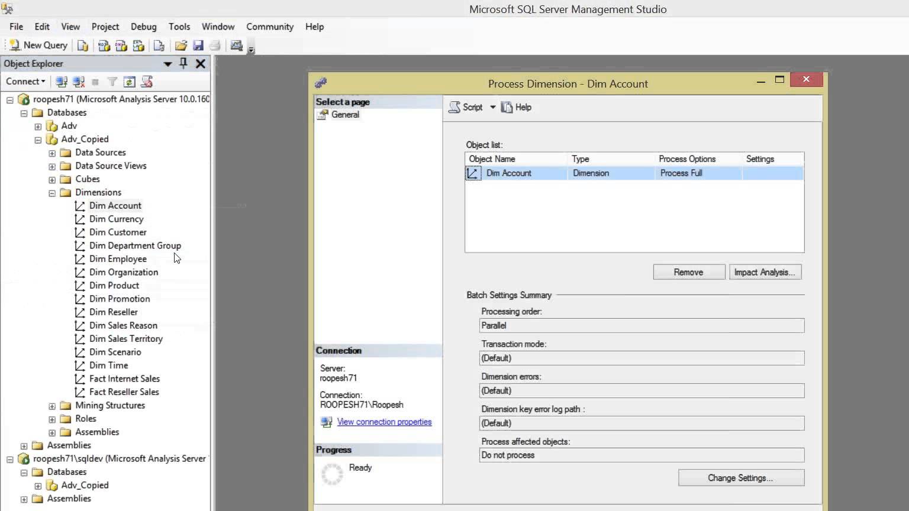Viewport: 909px width, 511px height.
Task: Click the Save floppy disk icon
Action: pos(198,46)
